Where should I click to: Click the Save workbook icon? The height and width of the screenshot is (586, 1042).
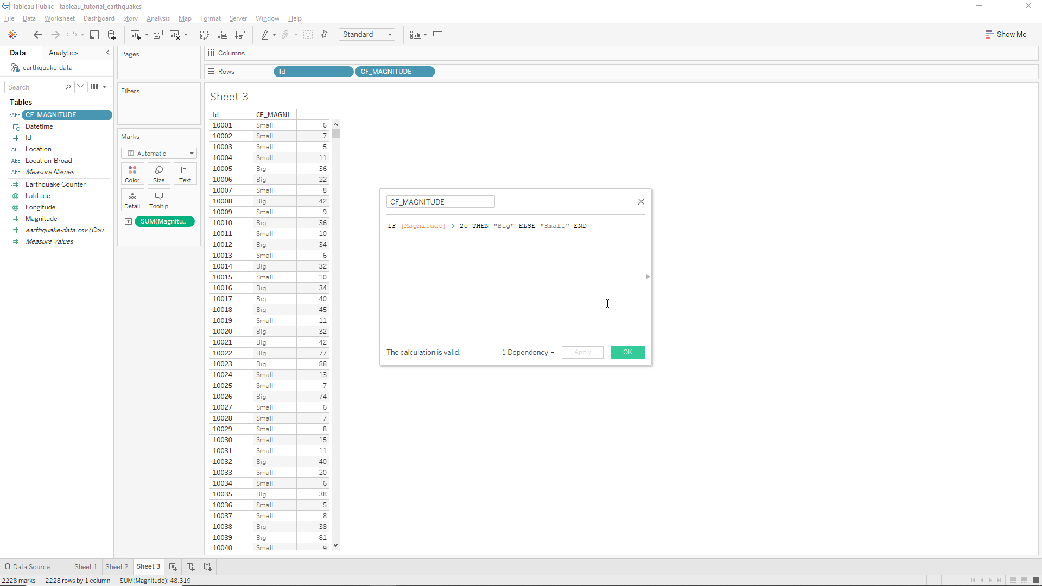(x=94, y=35)
